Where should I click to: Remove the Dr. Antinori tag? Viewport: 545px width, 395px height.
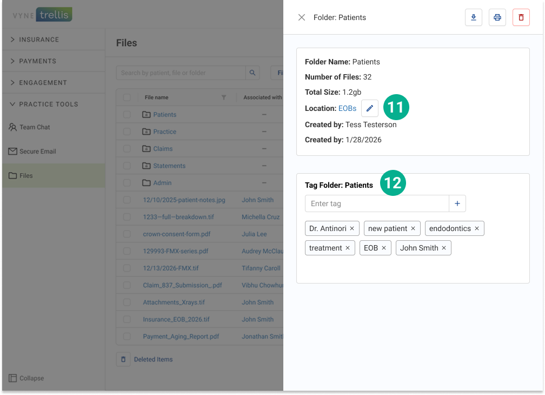(x=352, y=228)
